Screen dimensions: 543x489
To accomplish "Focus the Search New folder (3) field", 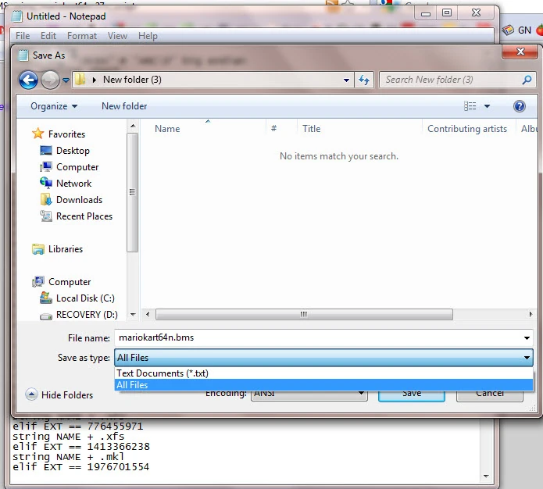I will [x=457, y=80].
